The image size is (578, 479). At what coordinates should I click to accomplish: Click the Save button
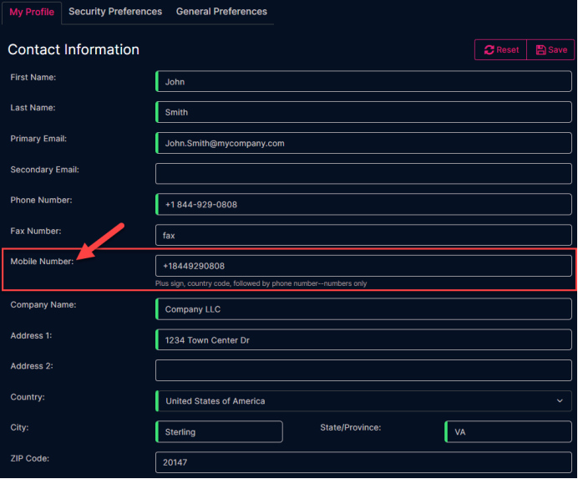[550, 50]
